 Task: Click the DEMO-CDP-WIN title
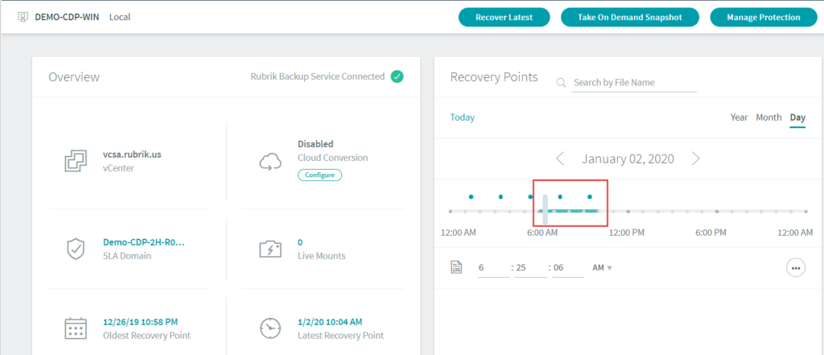(x=67, y=17)
